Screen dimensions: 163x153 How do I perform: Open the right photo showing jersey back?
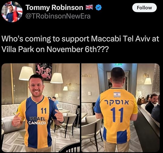click(x=120, y=108)
